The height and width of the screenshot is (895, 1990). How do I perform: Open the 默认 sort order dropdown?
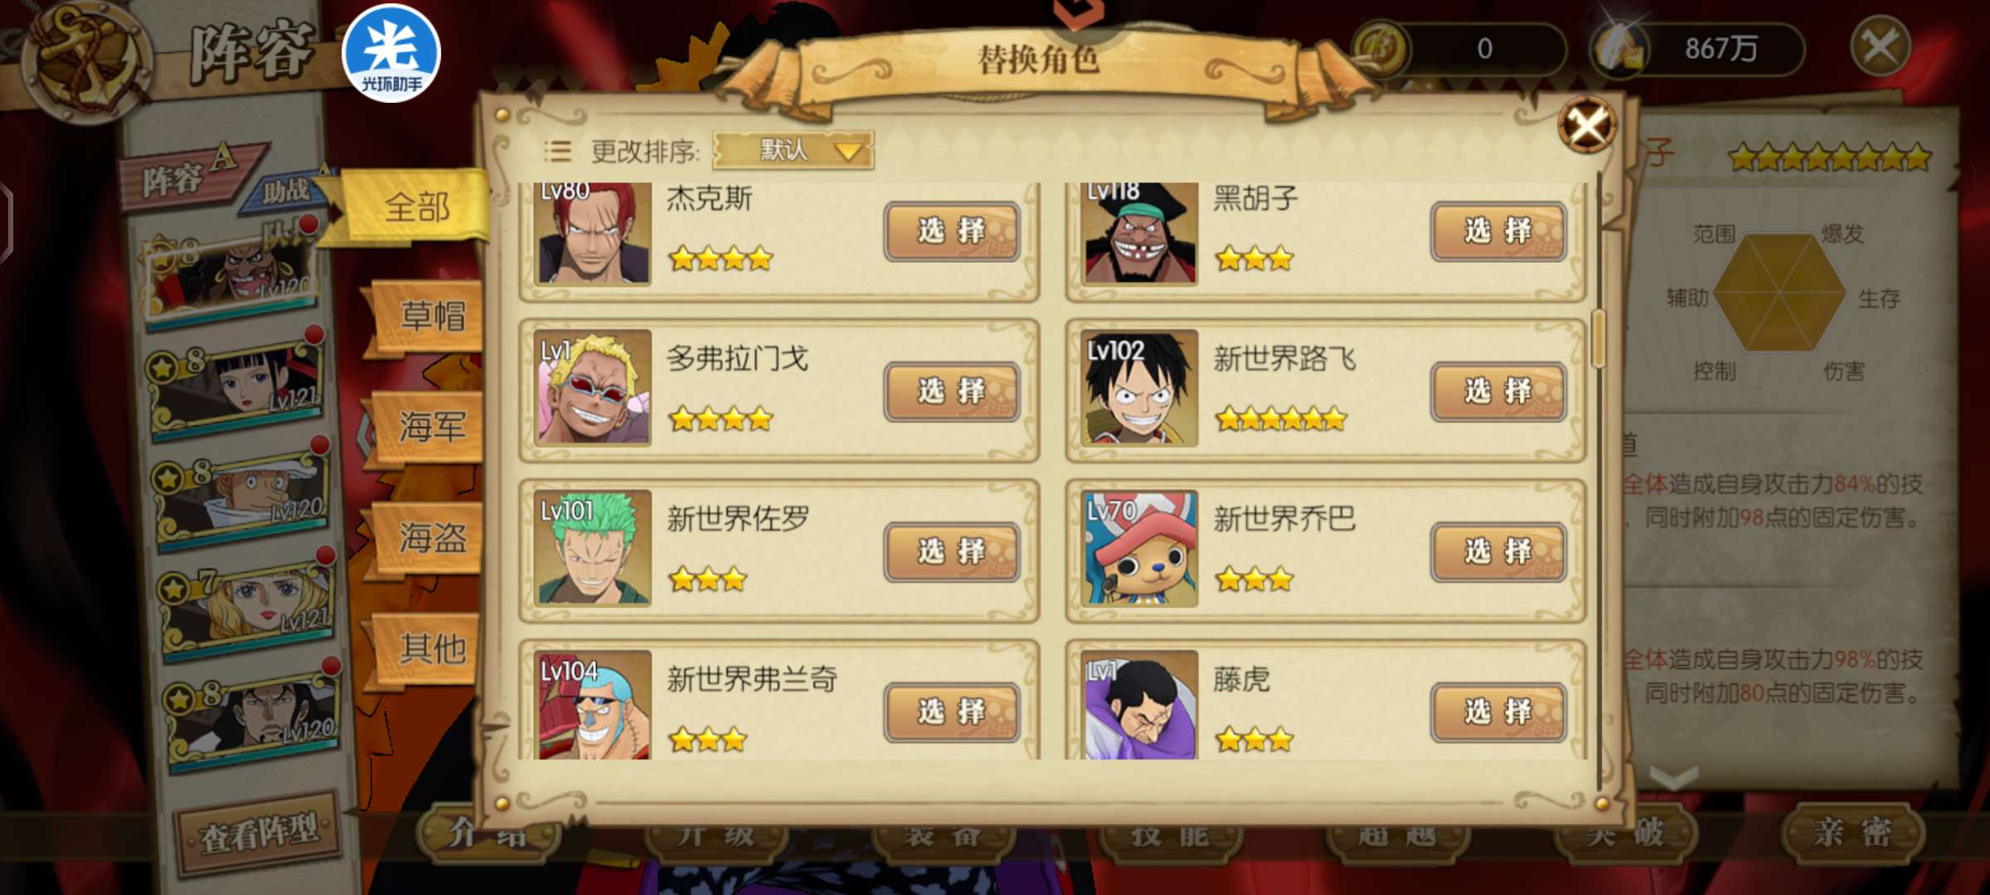pyautogui.click(x=793, y=150)
